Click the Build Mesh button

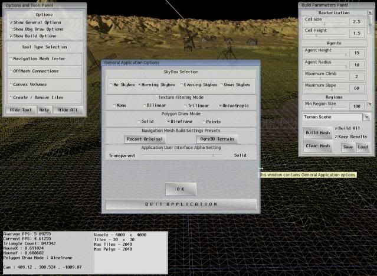(317, 133)
